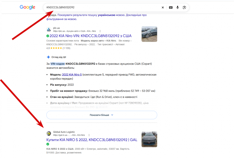This screenshot has height=158, width=234.
Task: Open the 2022 KIA Niro S model link
Action: [72, 75]
